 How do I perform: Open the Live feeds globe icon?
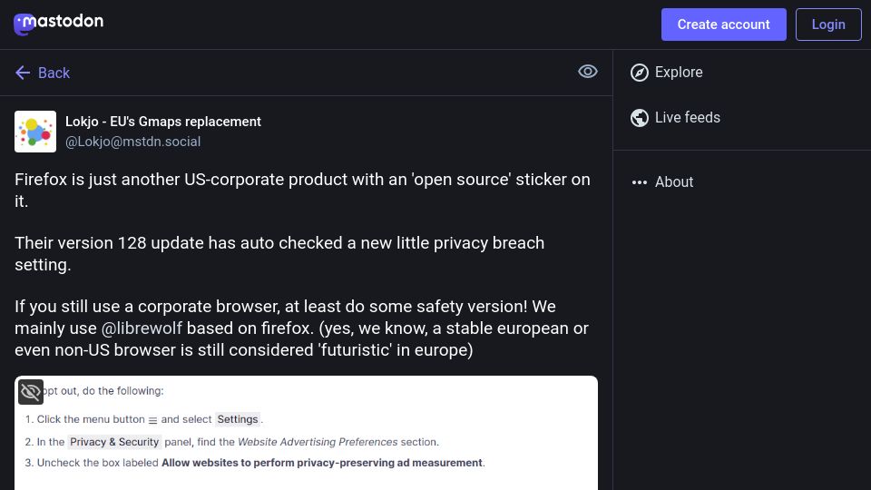tap(640, 118)
